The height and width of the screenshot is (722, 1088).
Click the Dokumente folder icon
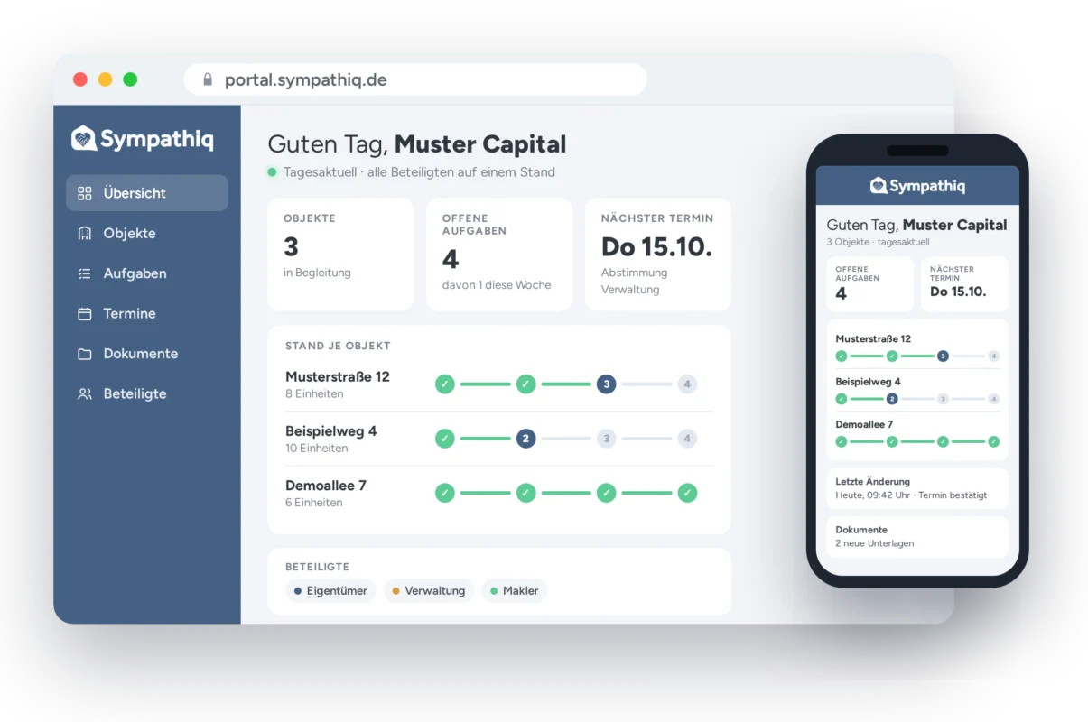point(85,354)
